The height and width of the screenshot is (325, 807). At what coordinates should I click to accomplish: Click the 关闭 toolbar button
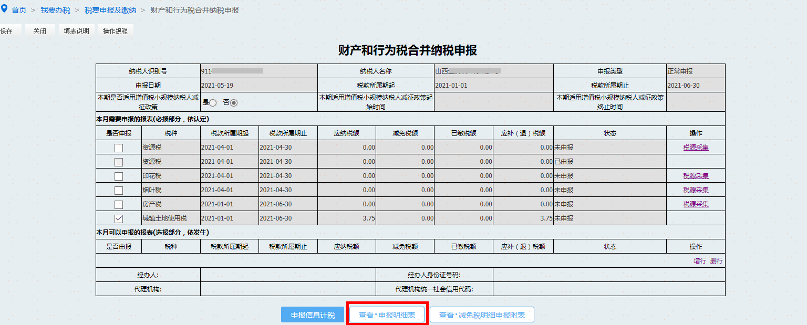39,31
